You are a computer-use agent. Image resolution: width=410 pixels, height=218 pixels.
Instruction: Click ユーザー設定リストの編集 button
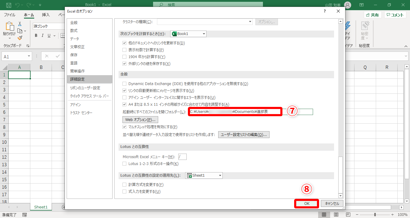[x=244, y=134]
